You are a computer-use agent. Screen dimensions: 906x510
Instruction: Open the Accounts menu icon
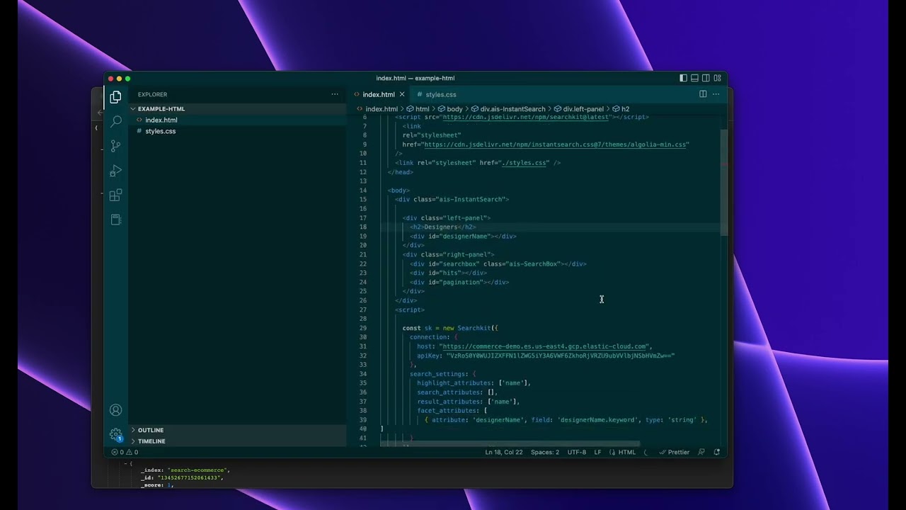[115, 410]
